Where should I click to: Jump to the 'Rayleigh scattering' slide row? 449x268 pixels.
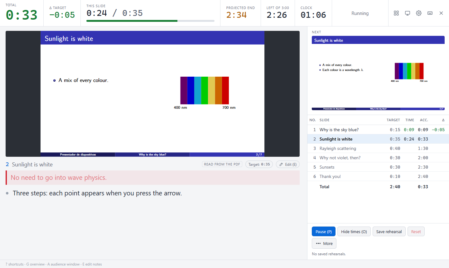378,148
